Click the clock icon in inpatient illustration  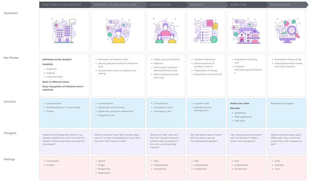click(198, 24)
